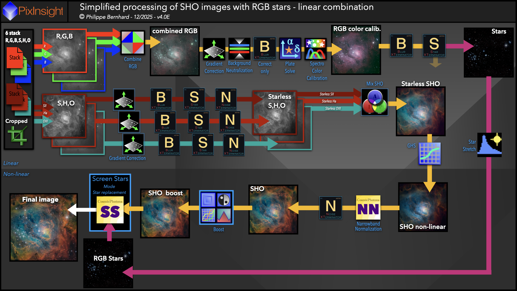Select the Plate Solve icon
This screenshot has width=517, height=291.
click(x=290, y=49)
